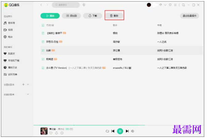This screenshot has height=139, width=207.
Task: Click the song title 朝闻道
Action: (x=50, y=59)
